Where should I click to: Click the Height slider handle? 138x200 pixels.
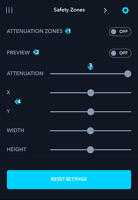[x=90, y=150]
